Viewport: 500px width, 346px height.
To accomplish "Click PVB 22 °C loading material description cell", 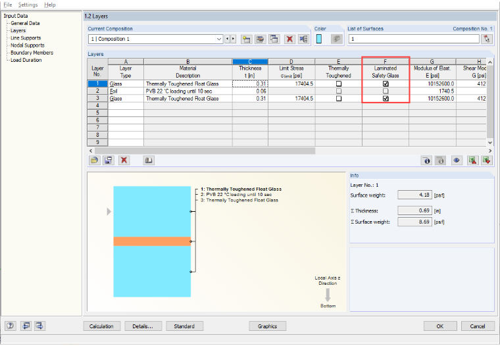I will 187,91.
